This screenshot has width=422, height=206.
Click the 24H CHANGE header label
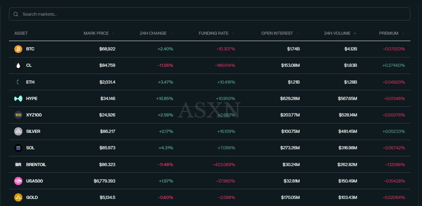(x=153, y=33)
